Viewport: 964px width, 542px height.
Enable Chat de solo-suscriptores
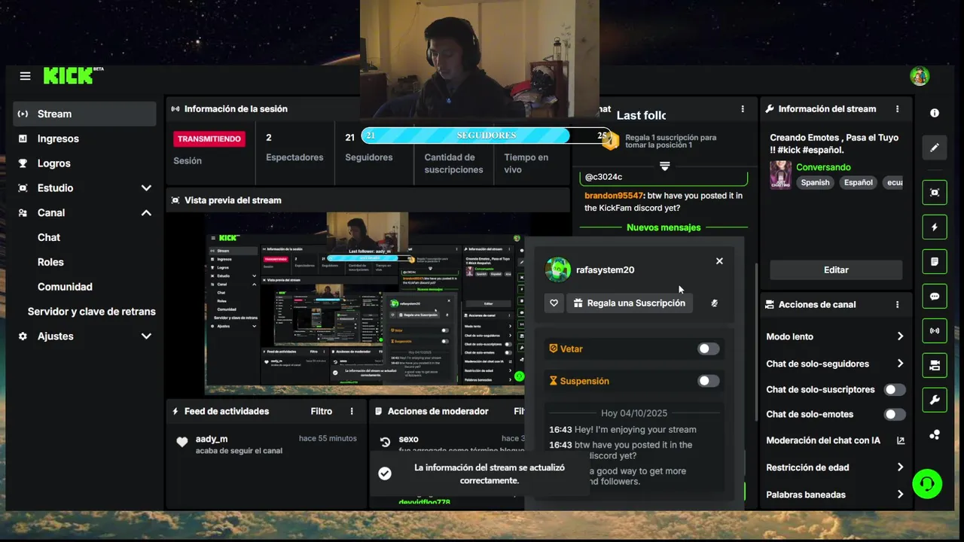tap(894, 390)
